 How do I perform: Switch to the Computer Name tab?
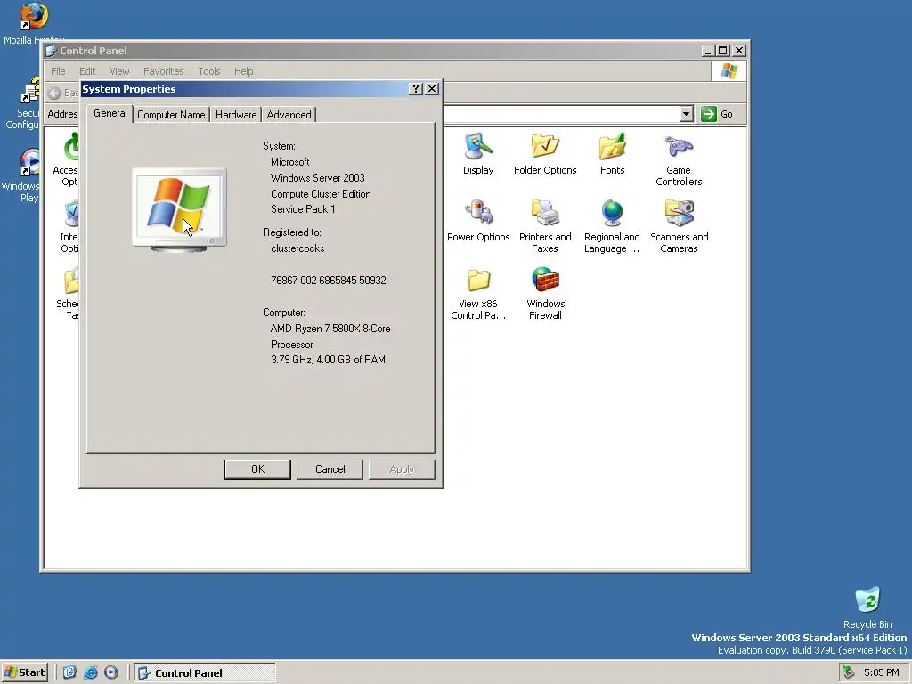171,115
